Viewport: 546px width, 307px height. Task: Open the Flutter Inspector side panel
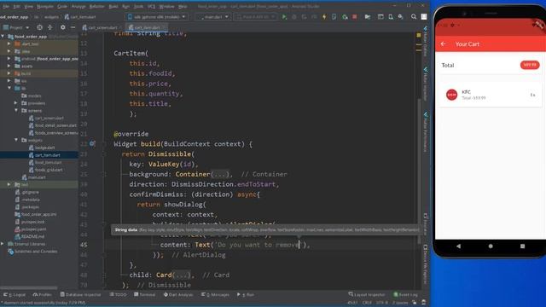[425, 84]
